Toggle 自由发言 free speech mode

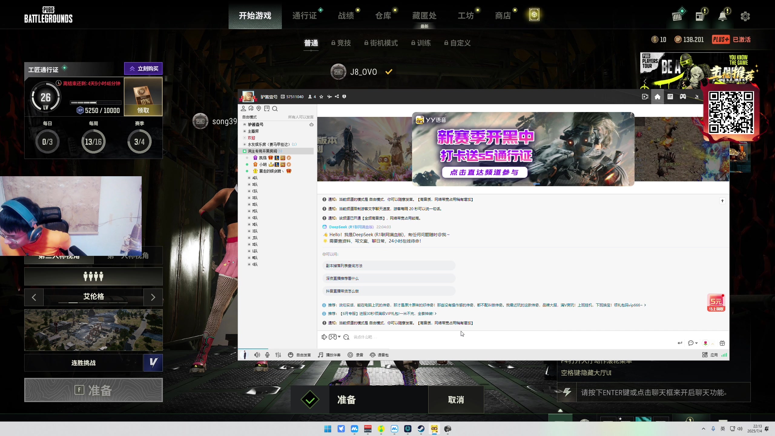coord(299,355)
